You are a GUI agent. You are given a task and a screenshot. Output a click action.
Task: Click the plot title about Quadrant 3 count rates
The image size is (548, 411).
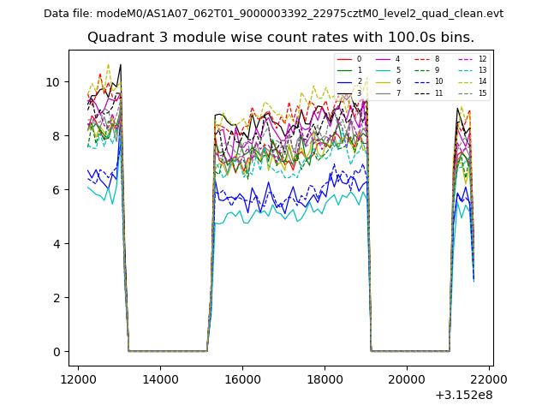pyautogui.click(x=282, y=38)
